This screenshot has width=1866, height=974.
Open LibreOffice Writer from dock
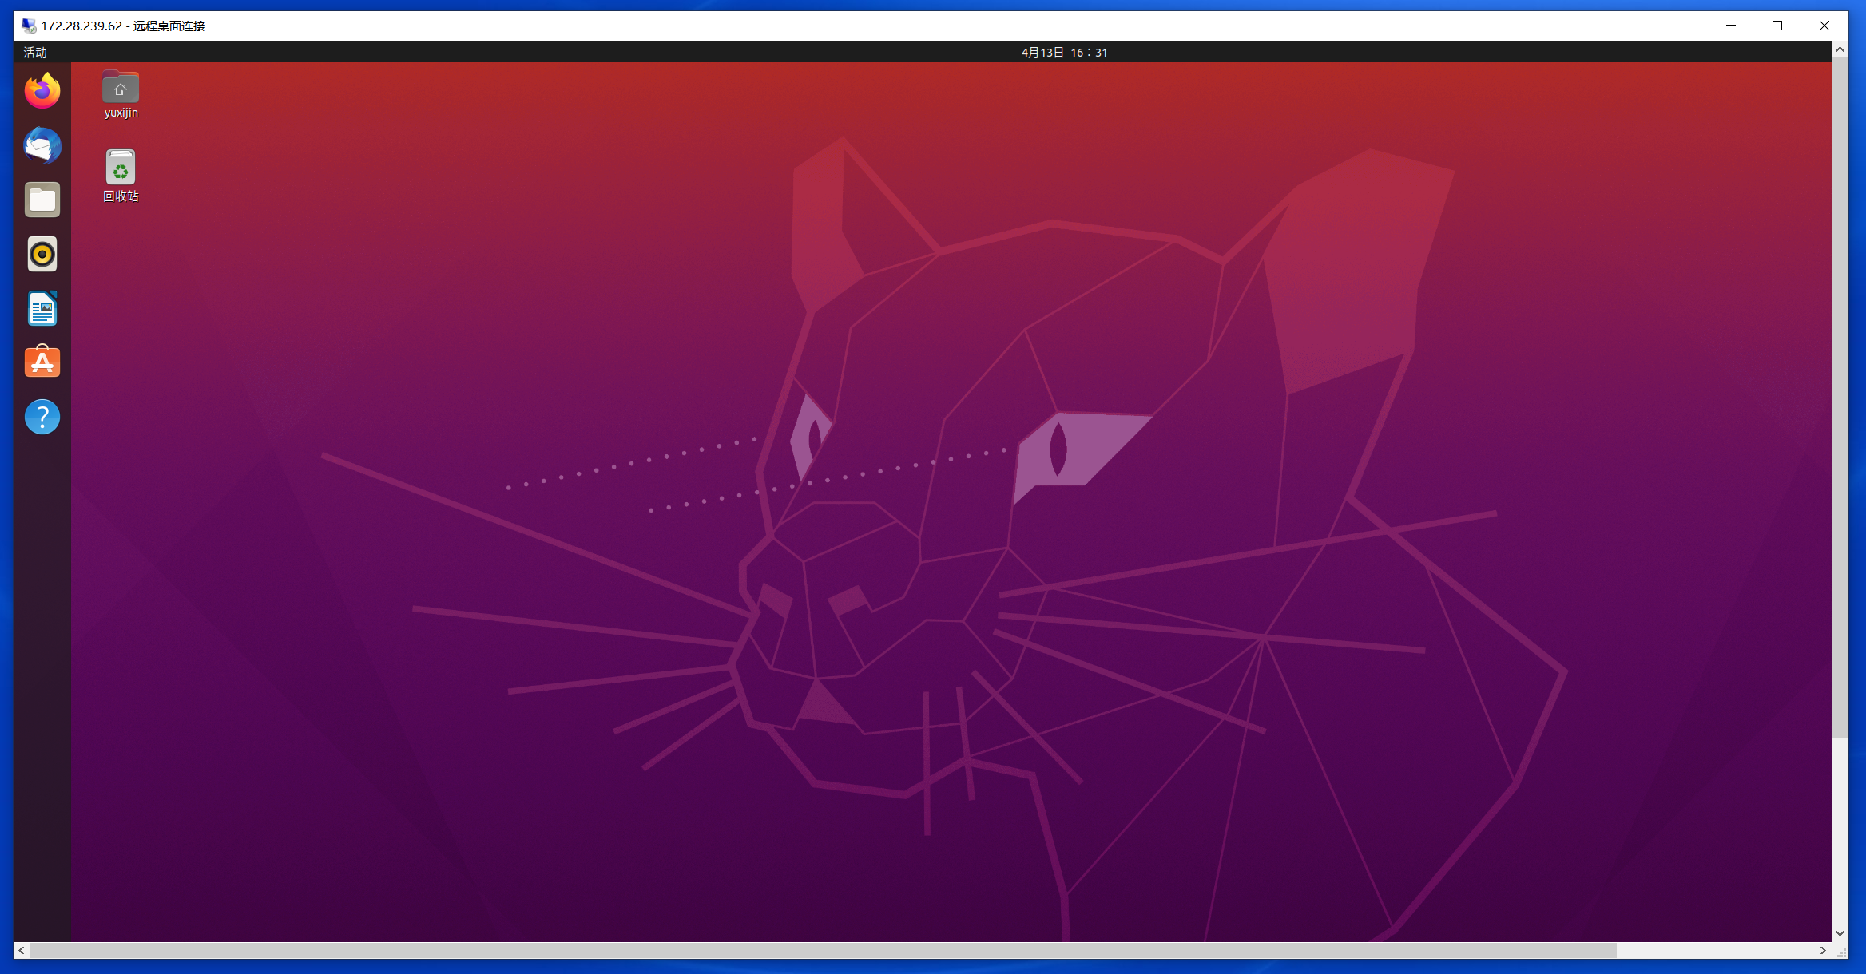[x=42, y=308]
